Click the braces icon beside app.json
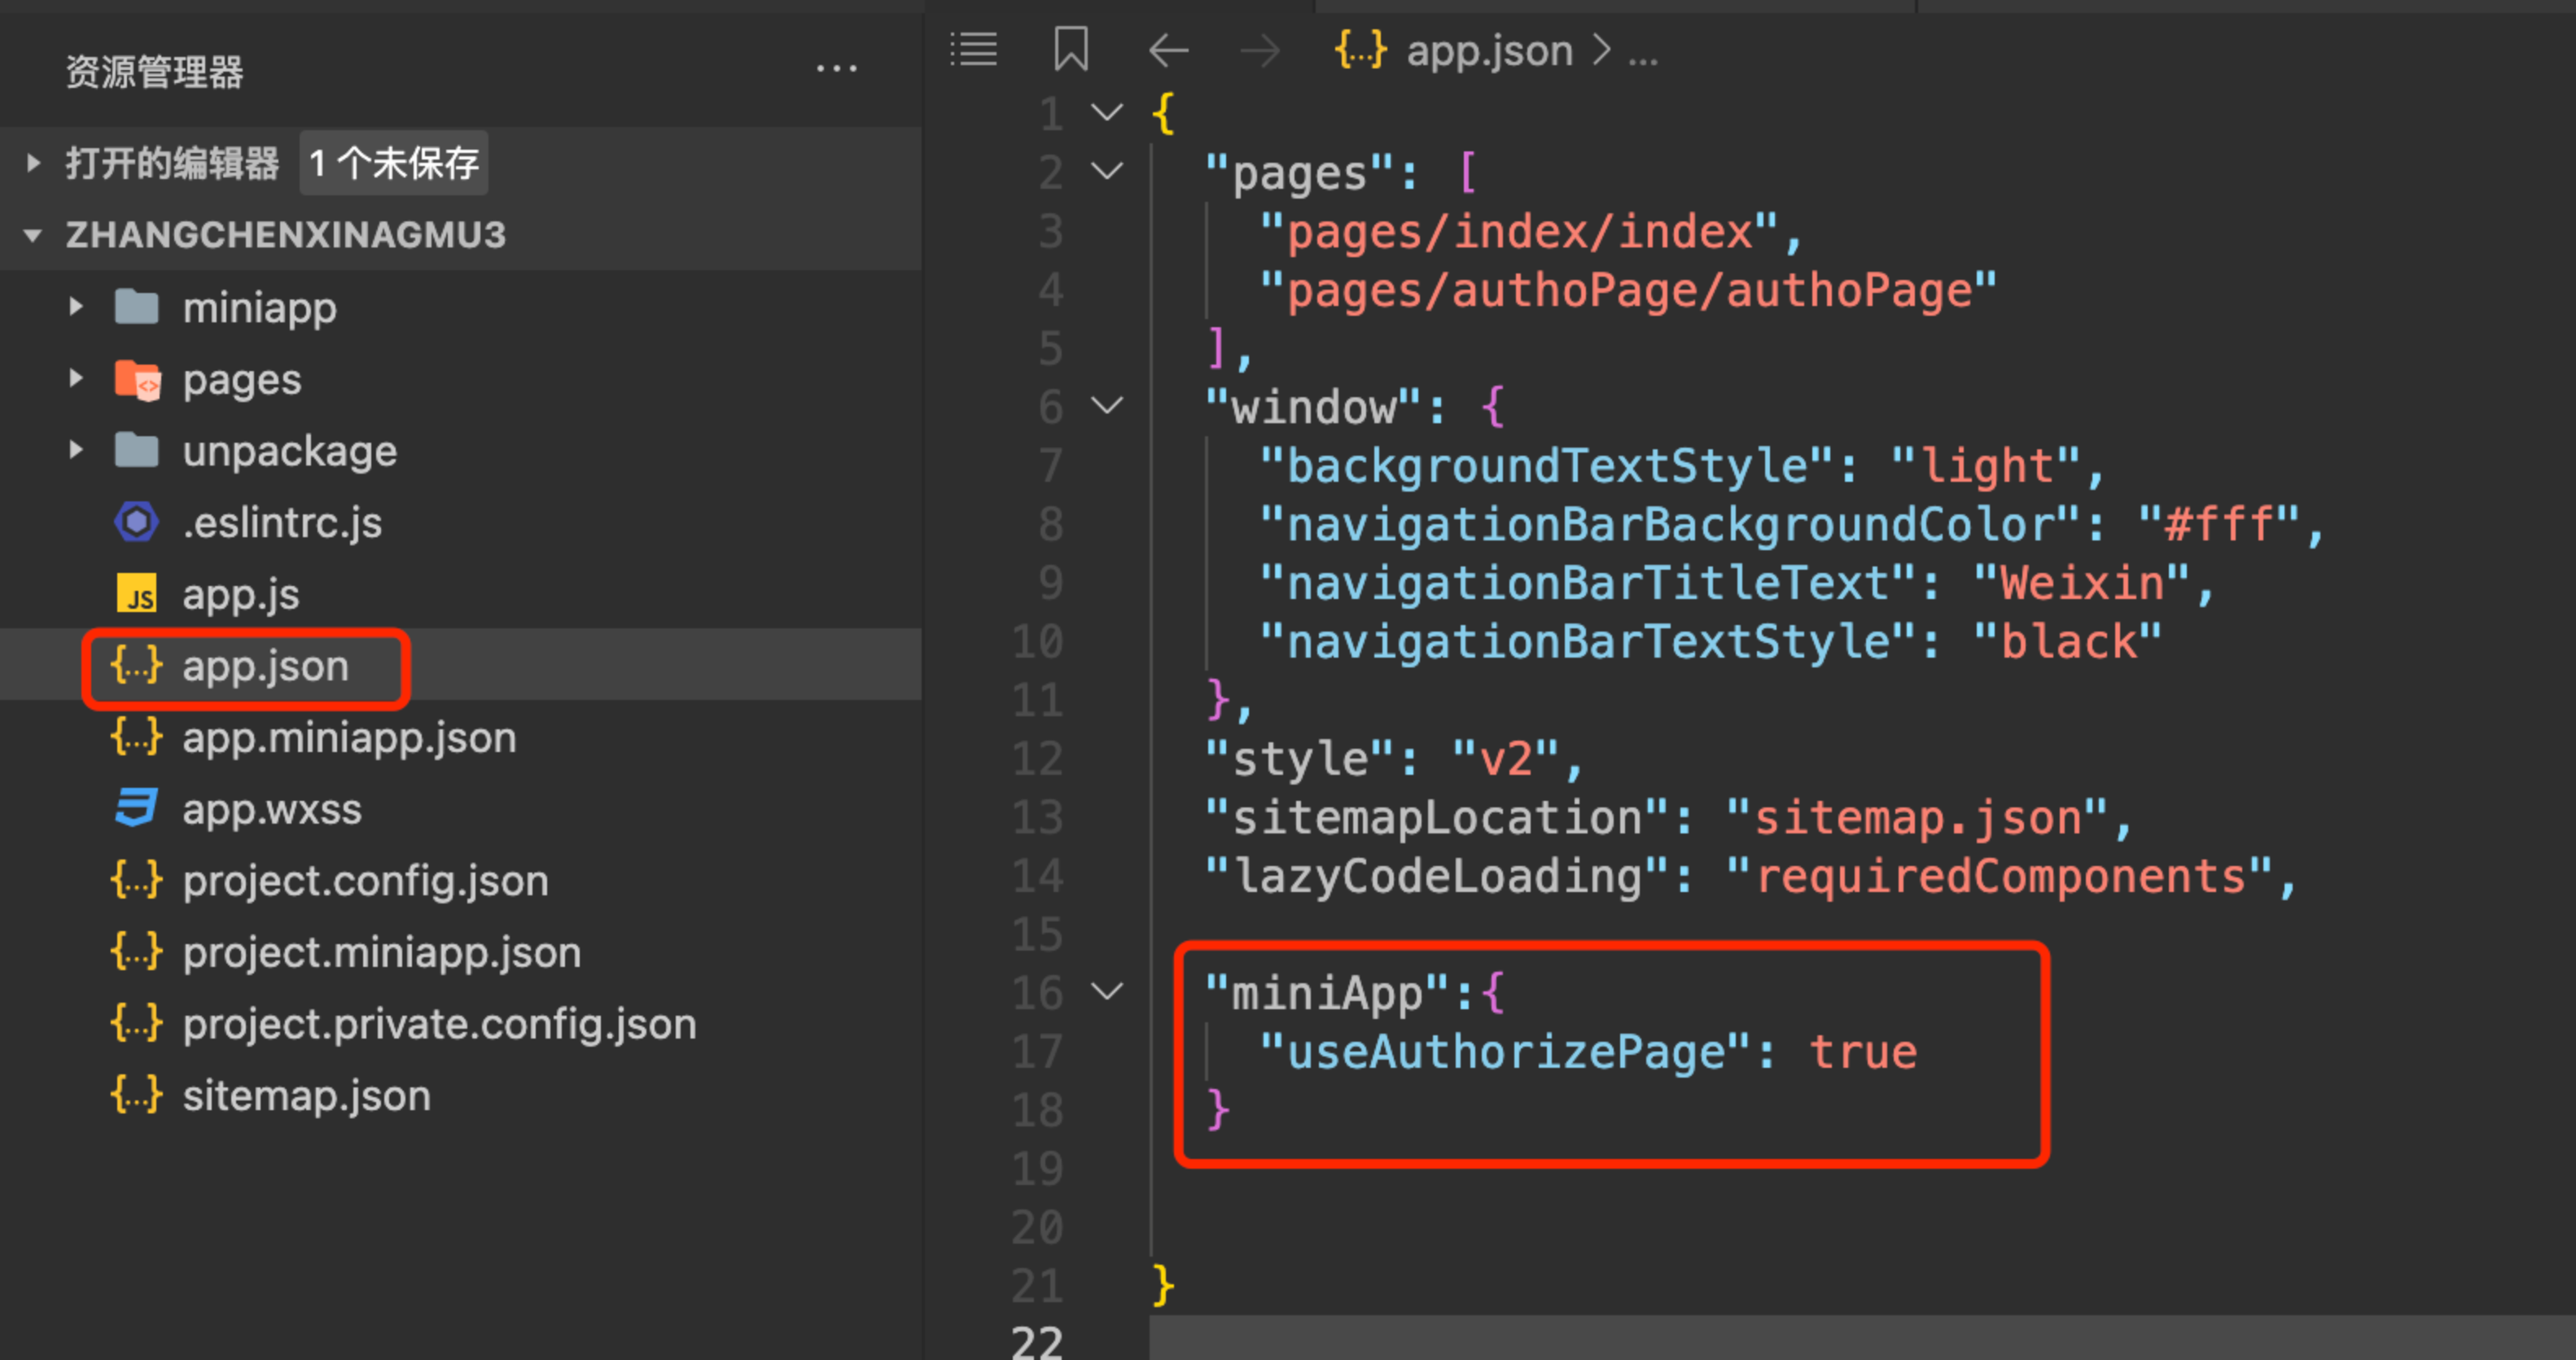2576x1360 pixels. tap(137, 665)
